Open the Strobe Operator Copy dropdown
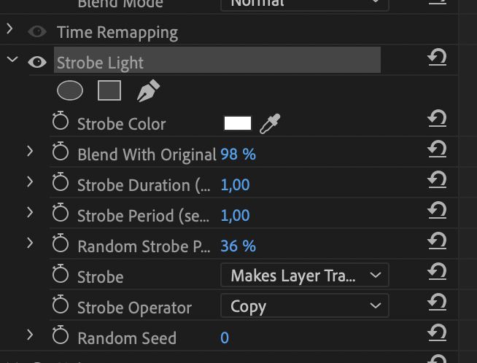The width and height of the screenshot is (477, 363). pyautogui.click(x=305, y=306)
